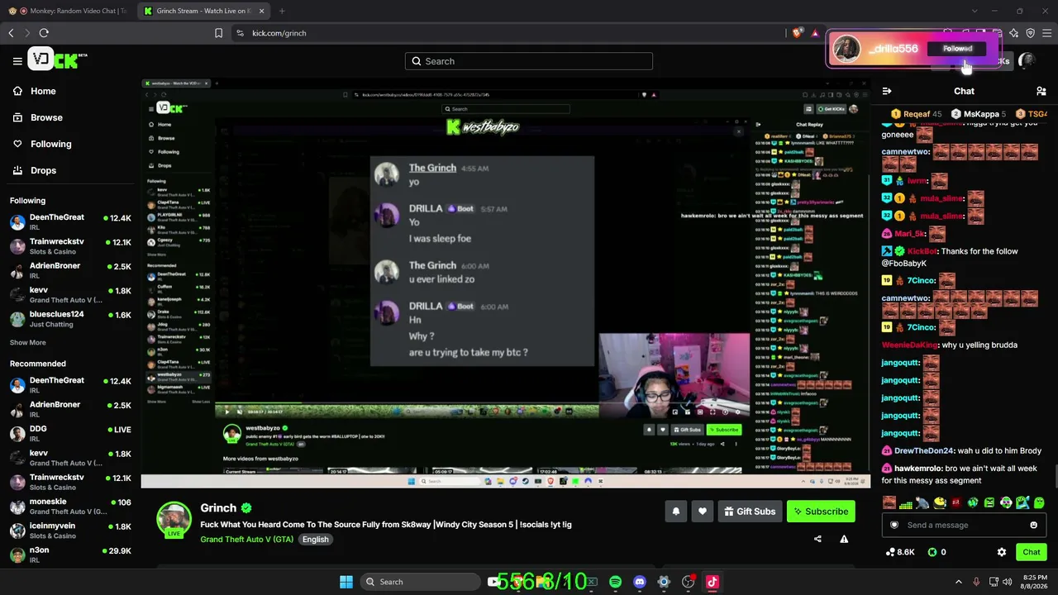This screenshot has height=595, width=1058.
Task: Open Discord from the taskbar
Action: [639, 582]
